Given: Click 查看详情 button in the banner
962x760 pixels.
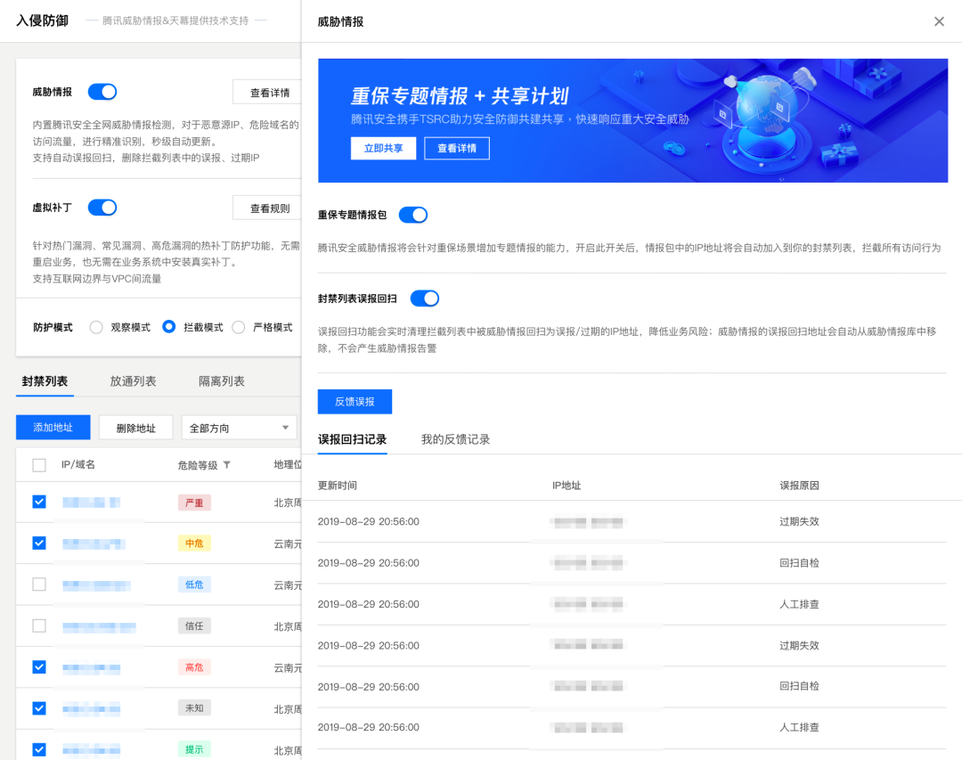Looking at the screenshot, I should point(457,148).
